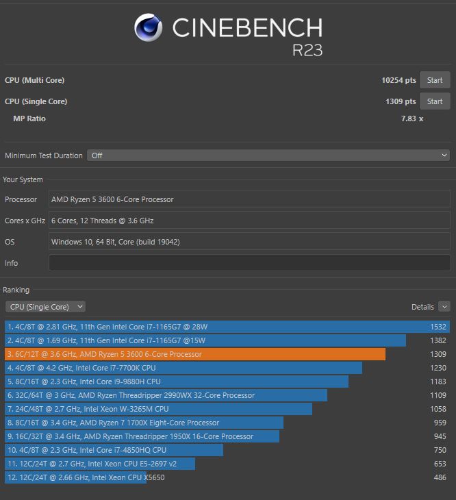Select ranking row 4 Core i7-7700K

(x=227, y=368)
